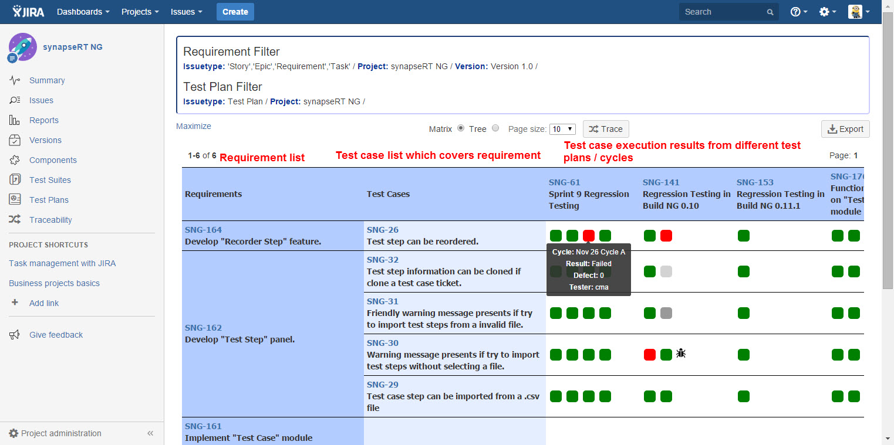Viewport: 894px width, 445px height.
Task: Open the Dashboards menu
Action: point(83,12)
